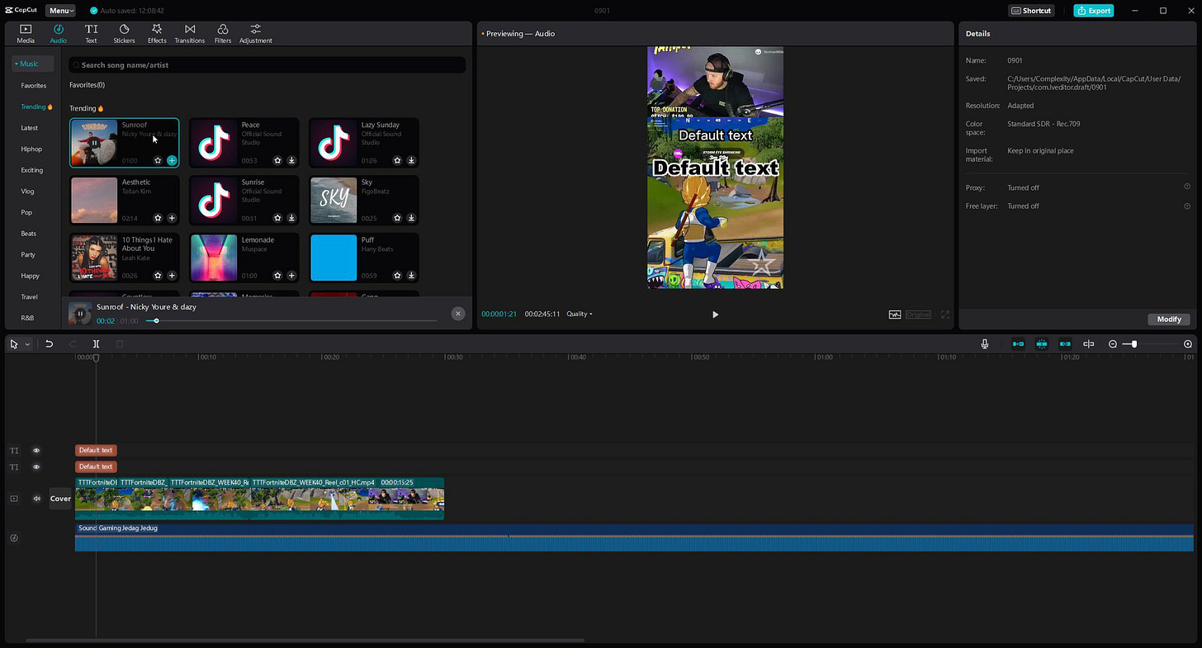Select the Split tool in timeline toolbar

tap(96, 344)
